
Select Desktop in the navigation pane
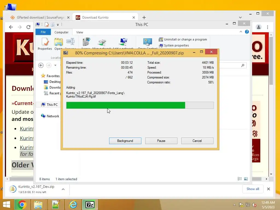tap(52, 81)
